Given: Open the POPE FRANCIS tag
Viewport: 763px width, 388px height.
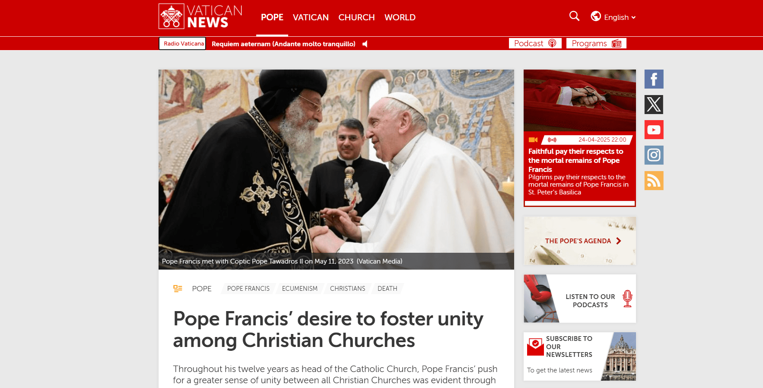Looking at the screenshot, I should tap(248, 289).
